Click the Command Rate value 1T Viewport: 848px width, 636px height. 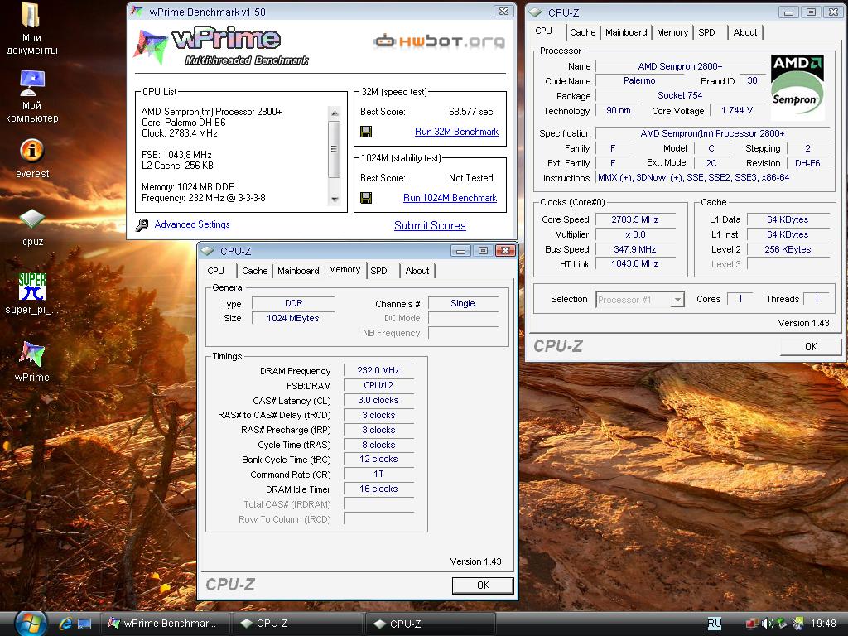(x=378, y=474)
